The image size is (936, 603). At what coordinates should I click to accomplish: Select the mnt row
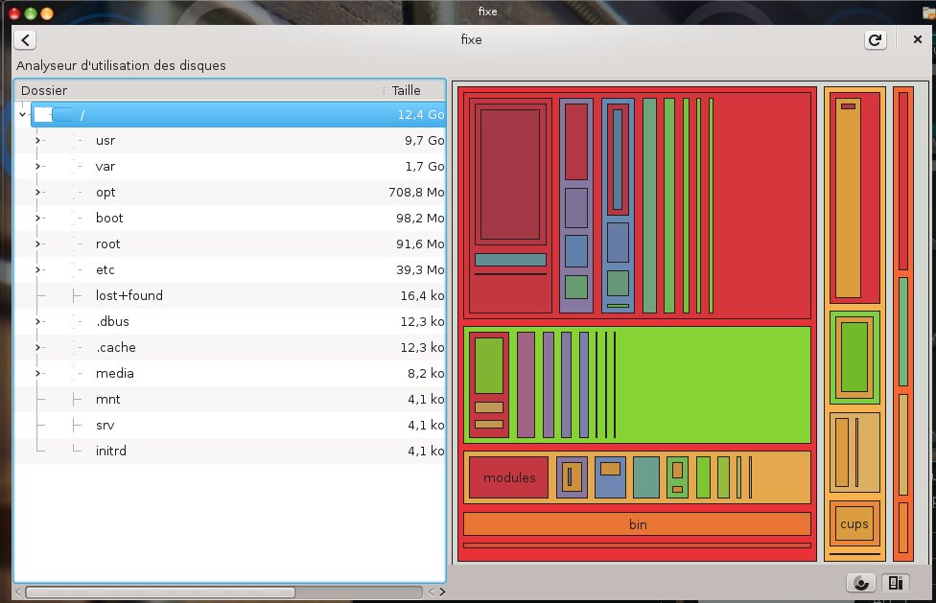[230, 399]
